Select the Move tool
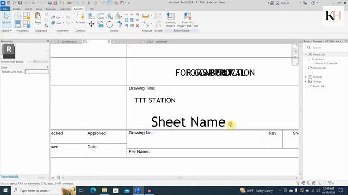This screenshot has height=195, width=348. coord(91,24)
